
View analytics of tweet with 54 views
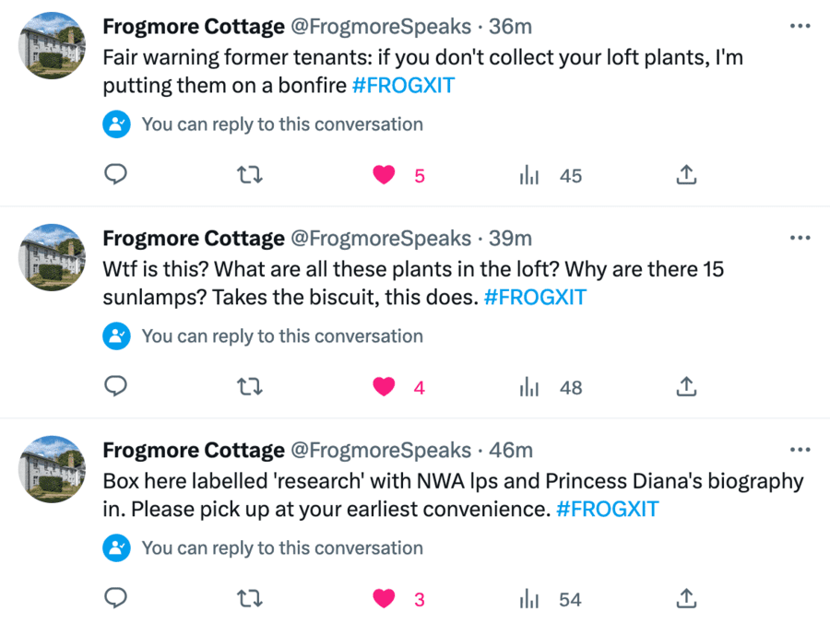528,599
